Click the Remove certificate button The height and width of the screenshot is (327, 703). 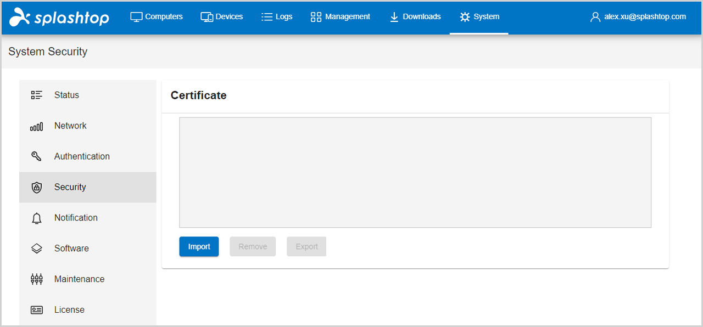[x=253, y=247]
